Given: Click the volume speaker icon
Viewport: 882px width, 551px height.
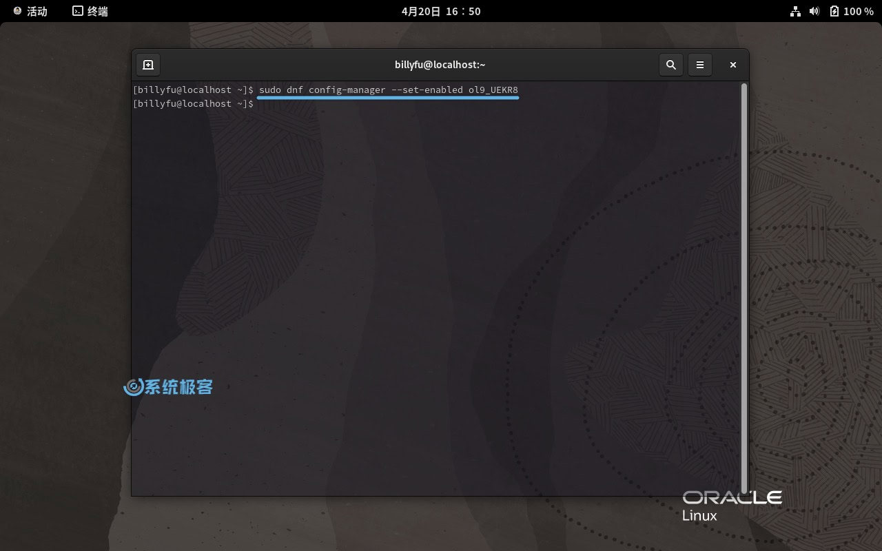Looking at the screenshot, I should (x=814, y=11).
